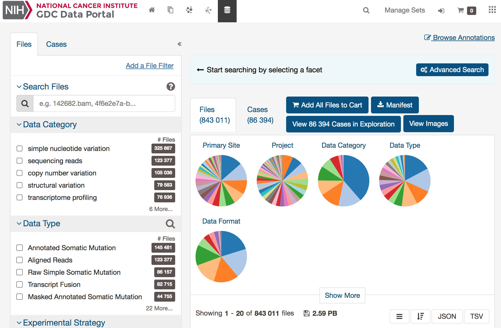Collapse the Data Category facet
501x328 pixels.
pos(19,124)
